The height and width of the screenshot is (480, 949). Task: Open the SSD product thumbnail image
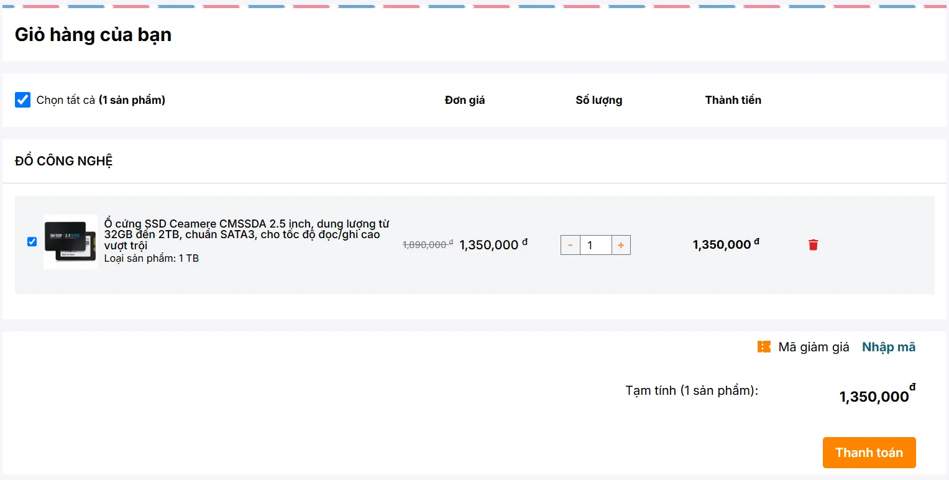point(70,242)
